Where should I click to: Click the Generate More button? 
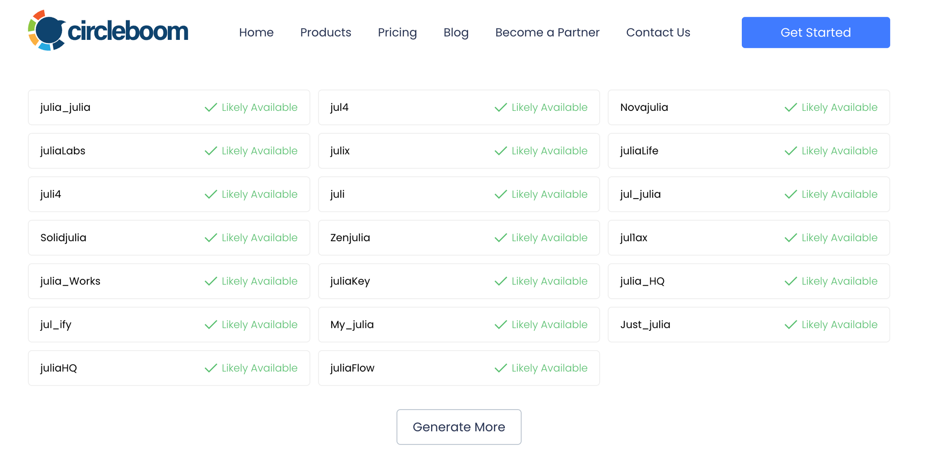(x=458, y=427)
